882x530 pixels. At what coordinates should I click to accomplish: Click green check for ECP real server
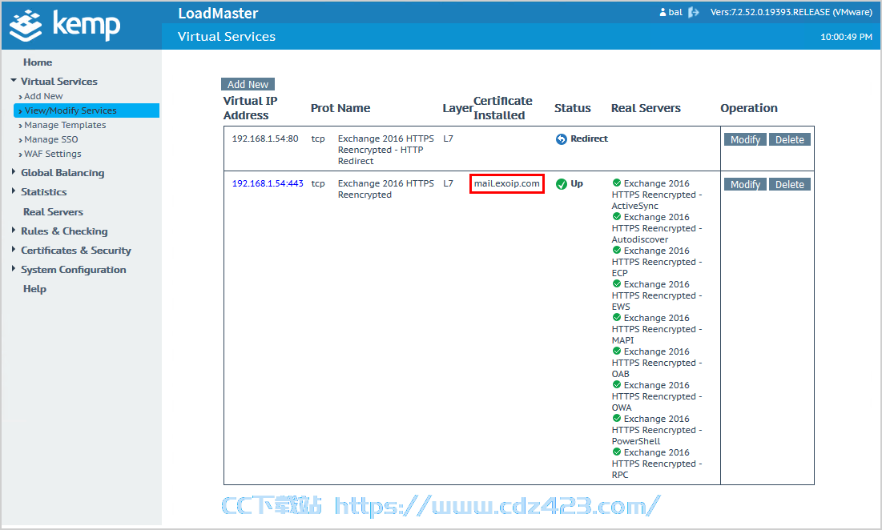click(x=617, y=250)
